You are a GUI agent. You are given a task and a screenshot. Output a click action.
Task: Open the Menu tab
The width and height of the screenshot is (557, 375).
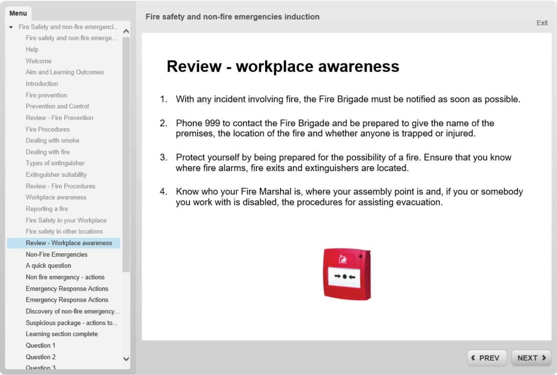coord(18,13)
